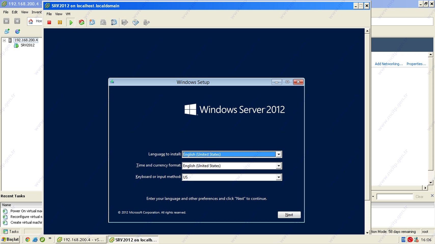
Task: Close the filter bar with the X
Action: [x=432, y=195]
